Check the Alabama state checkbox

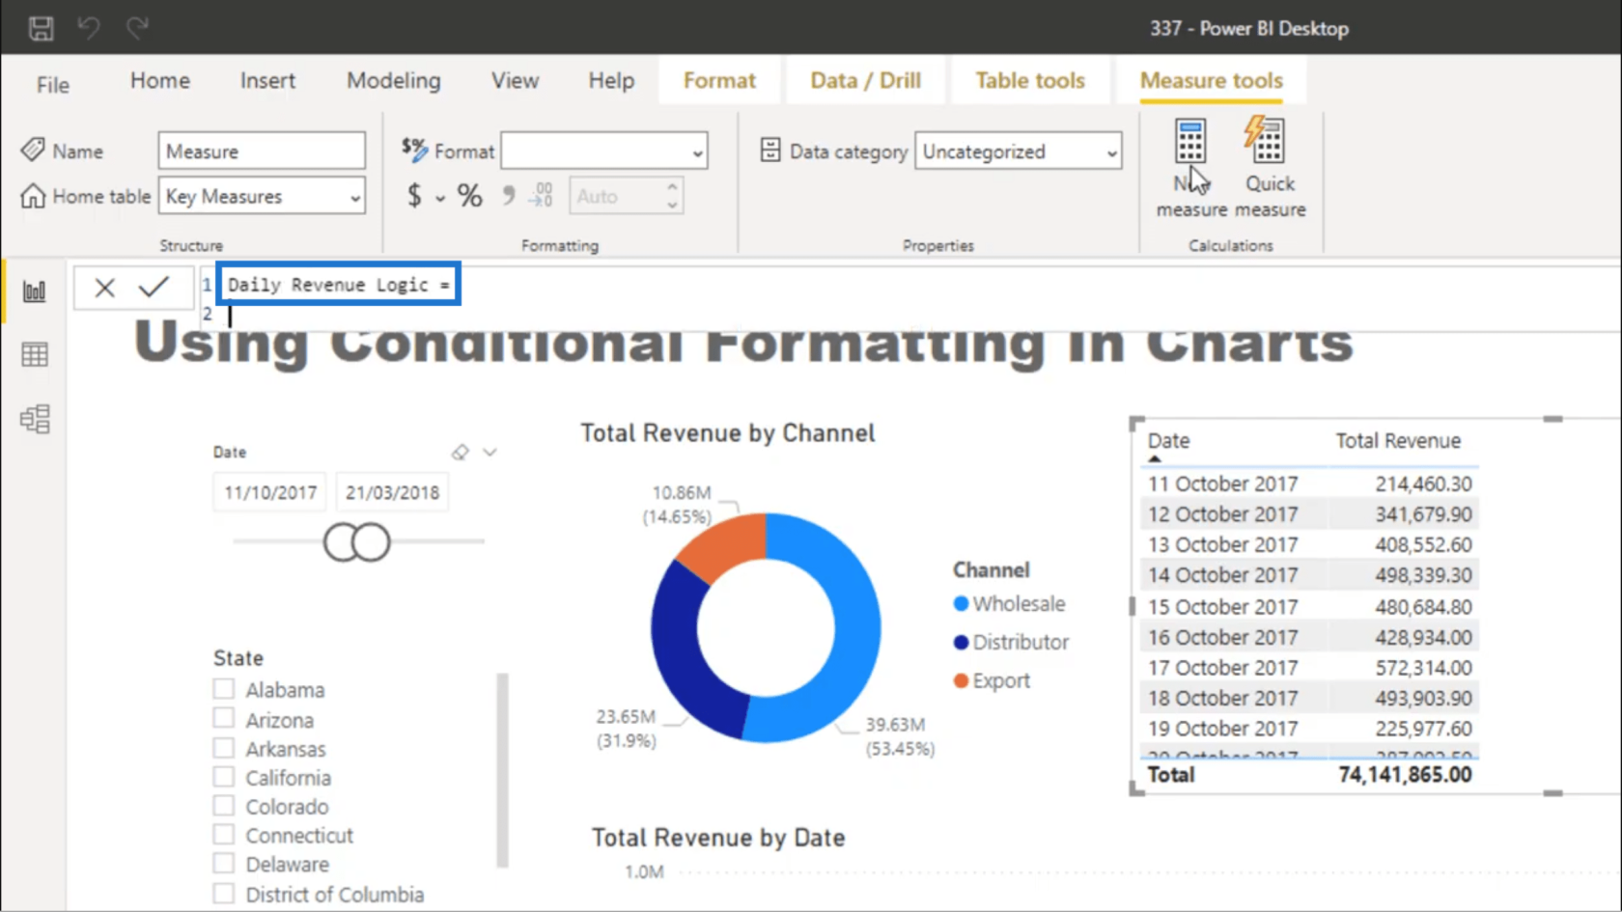[x=224, y=689]
